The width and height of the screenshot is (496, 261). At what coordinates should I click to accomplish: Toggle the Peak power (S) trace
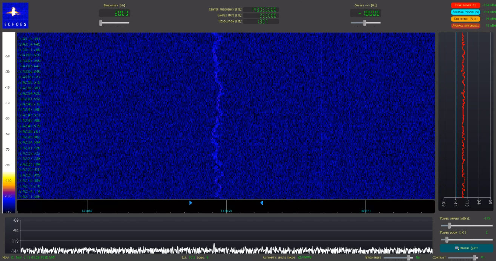click(465, 5)
